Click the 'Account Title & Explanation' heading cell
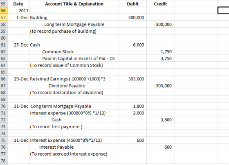The image size is (229, 165). 74,4
